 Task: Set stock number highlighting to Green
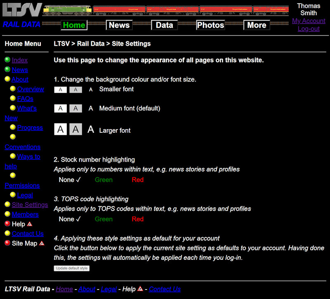(x=104, y=179)
